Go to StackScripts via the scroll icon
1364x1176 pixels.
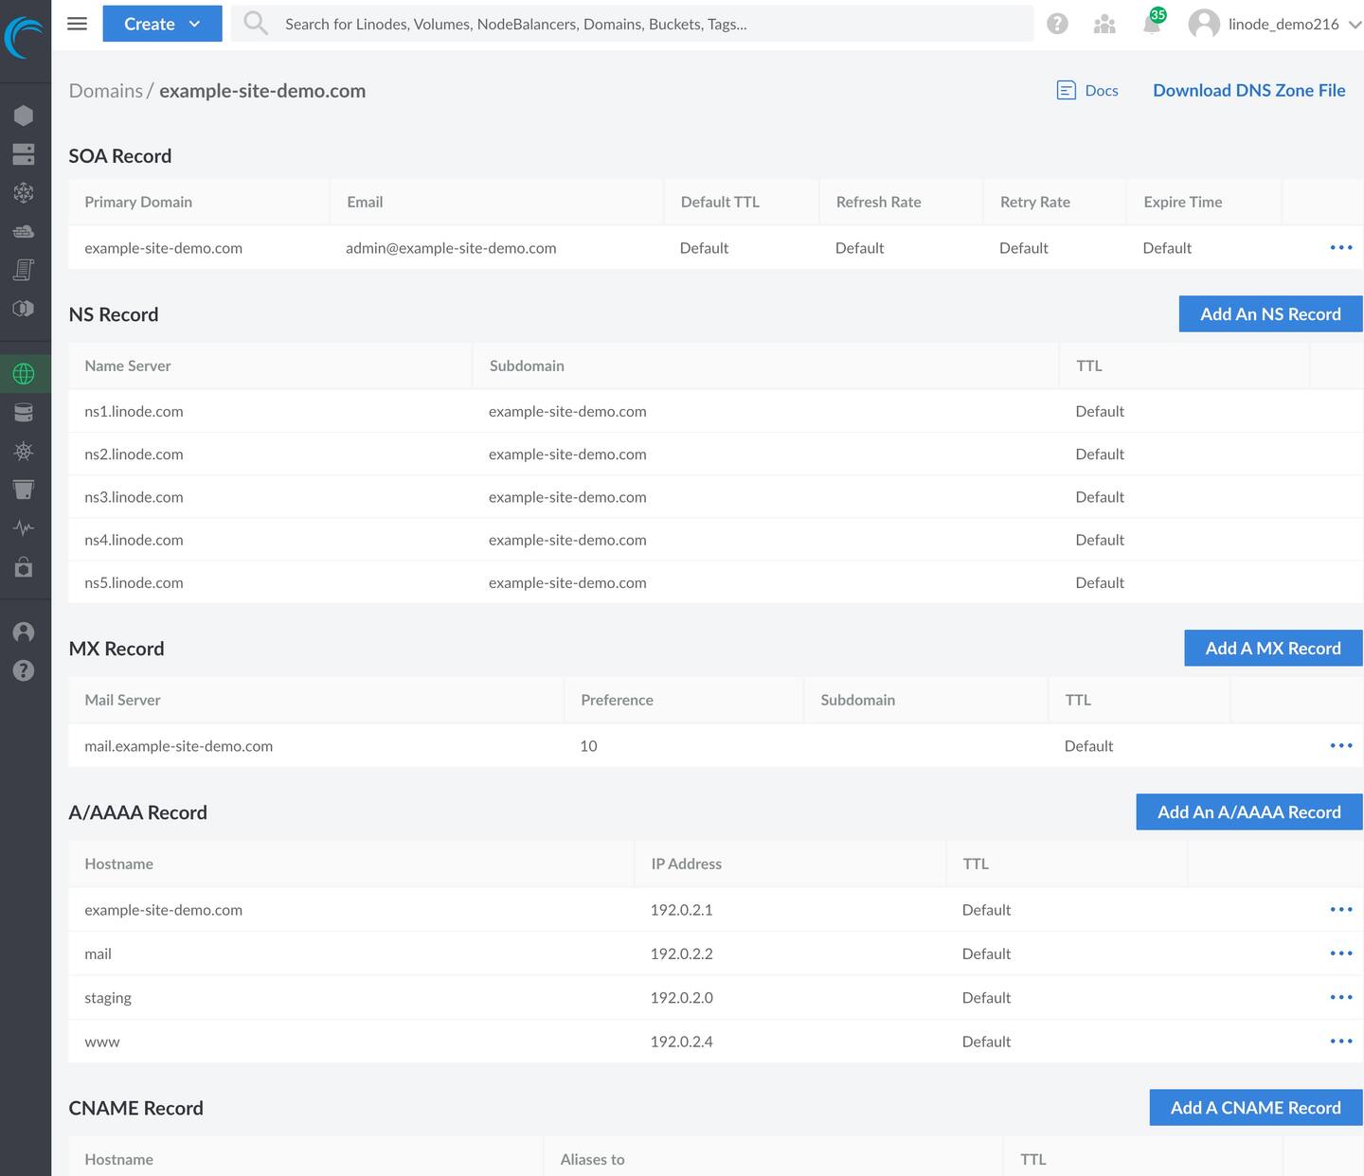pos(24,270)
